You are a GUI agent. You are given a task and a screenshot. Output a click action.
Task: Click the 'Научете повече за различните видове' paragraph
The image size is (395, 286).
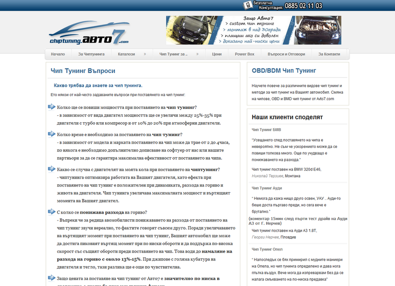coord(298,92)
